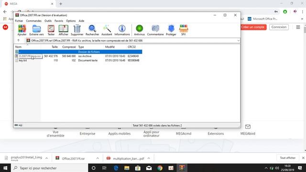The height and width of the screenshot is (172, 306).
Task: Sort by CRC32 column header
Action: [x=132, y=47]
